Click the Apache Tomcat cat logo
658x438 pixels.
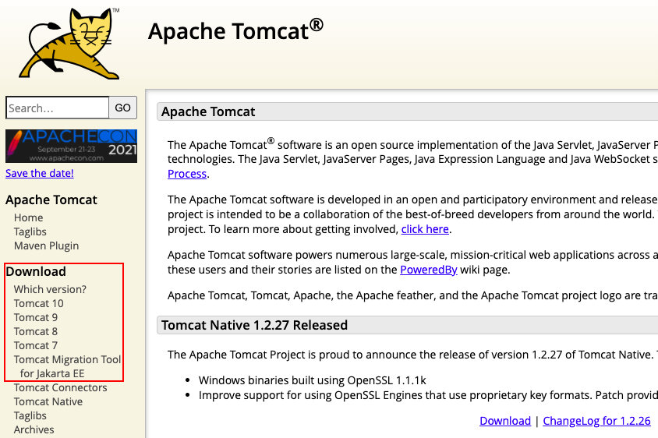(x=69, y=44)
